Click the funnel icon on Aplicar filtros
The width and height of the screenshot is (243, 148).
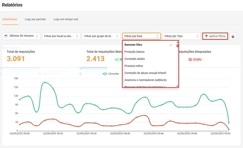point(206,36)
